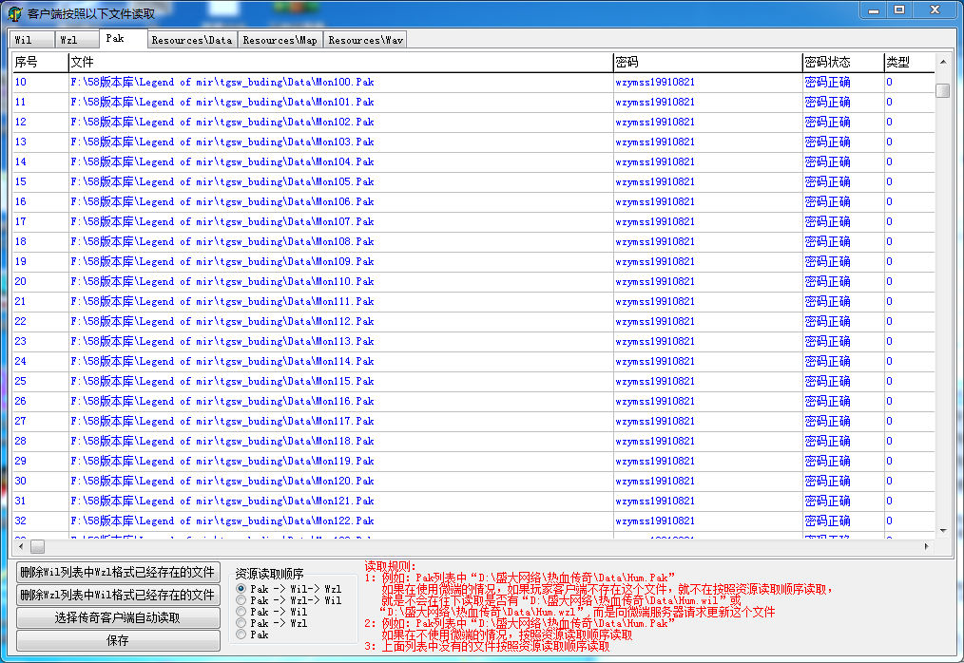
Task: Select row with file Mon112.Pak
Action: click(x=473, y=321)
